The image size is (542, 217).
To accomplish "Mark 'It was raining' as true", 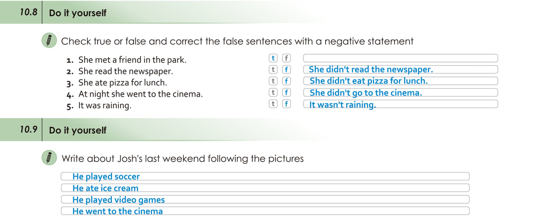I will 273,104.
